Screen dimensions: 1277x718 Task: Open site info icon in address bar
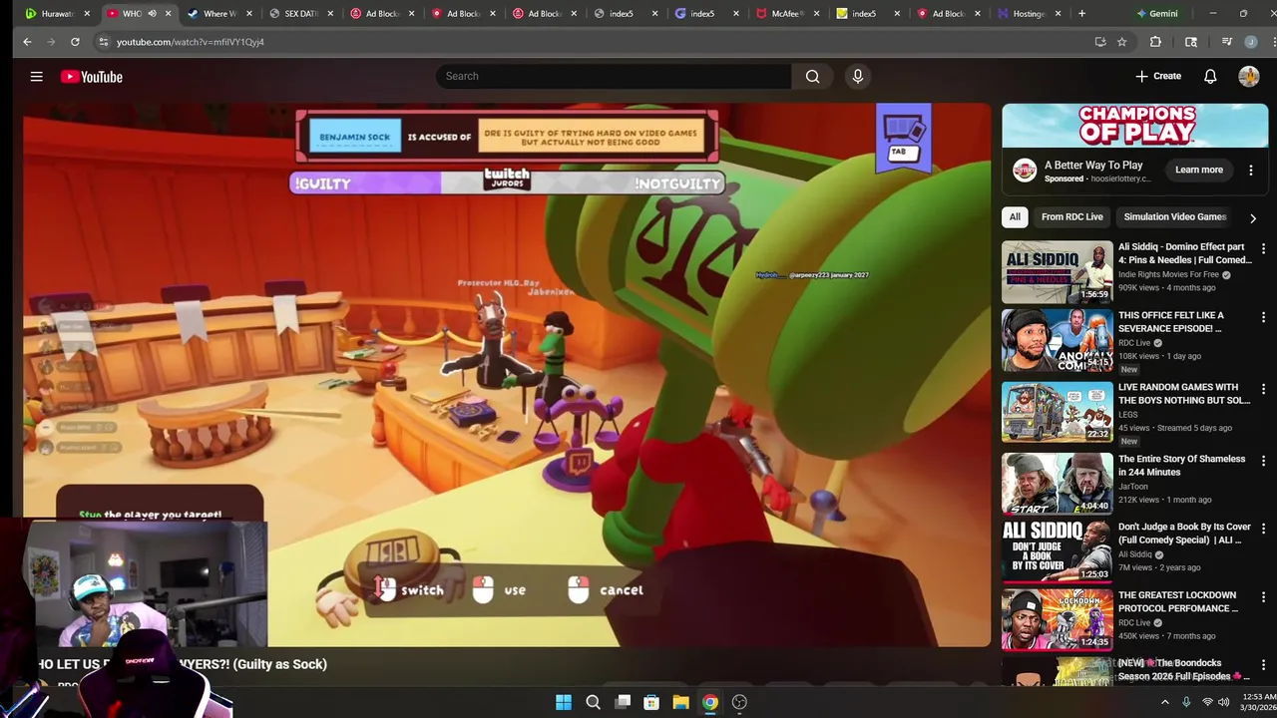pos(103,42)
